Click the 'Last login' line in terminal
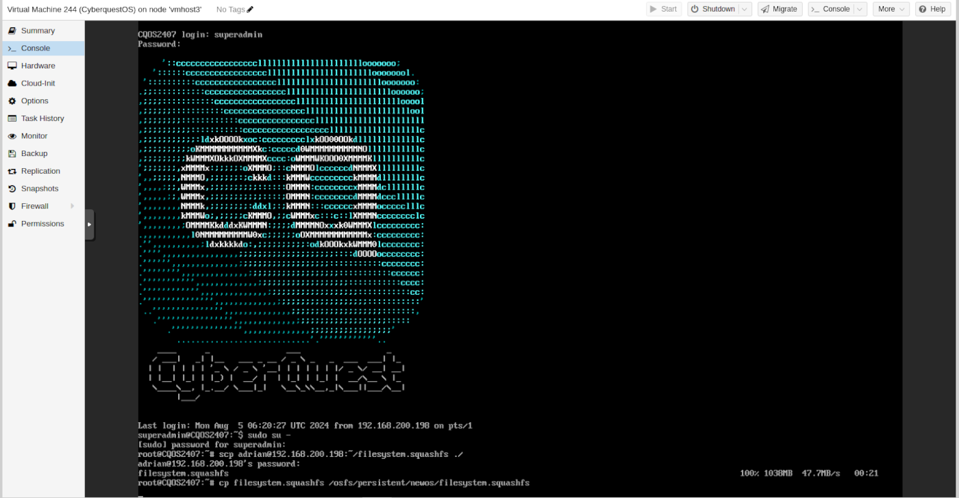This screenshot has height=498, width=959. tap(305, 425)
